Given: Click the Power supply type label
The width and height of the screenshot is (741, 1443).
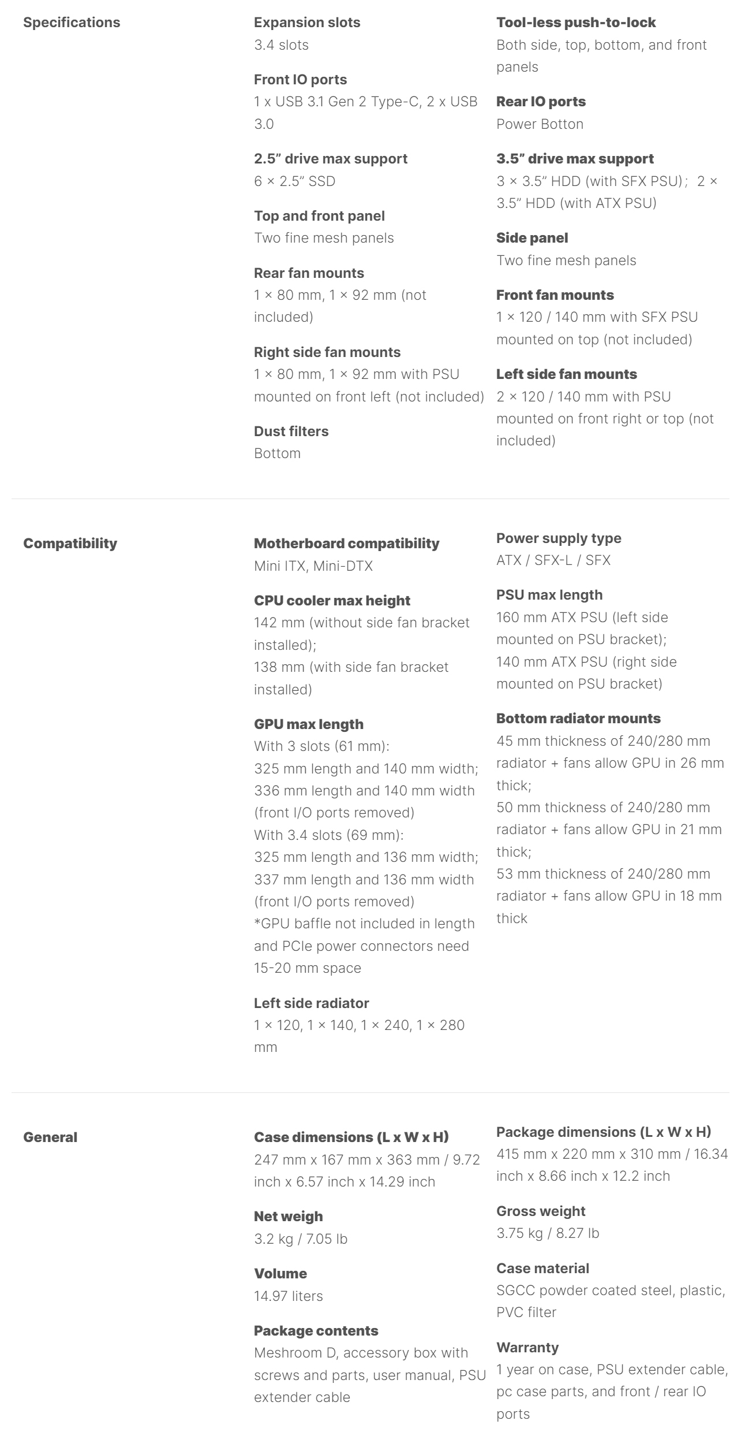Looking at the screenshot, I should tap(559, 538).
